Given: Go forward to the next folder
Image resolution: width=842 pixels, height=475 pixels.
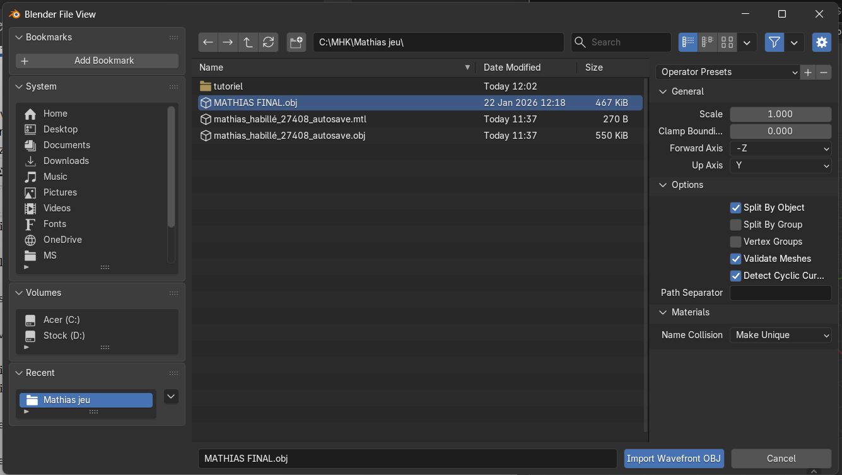Looking at the screenshot, I should click(x=228, y=42).
